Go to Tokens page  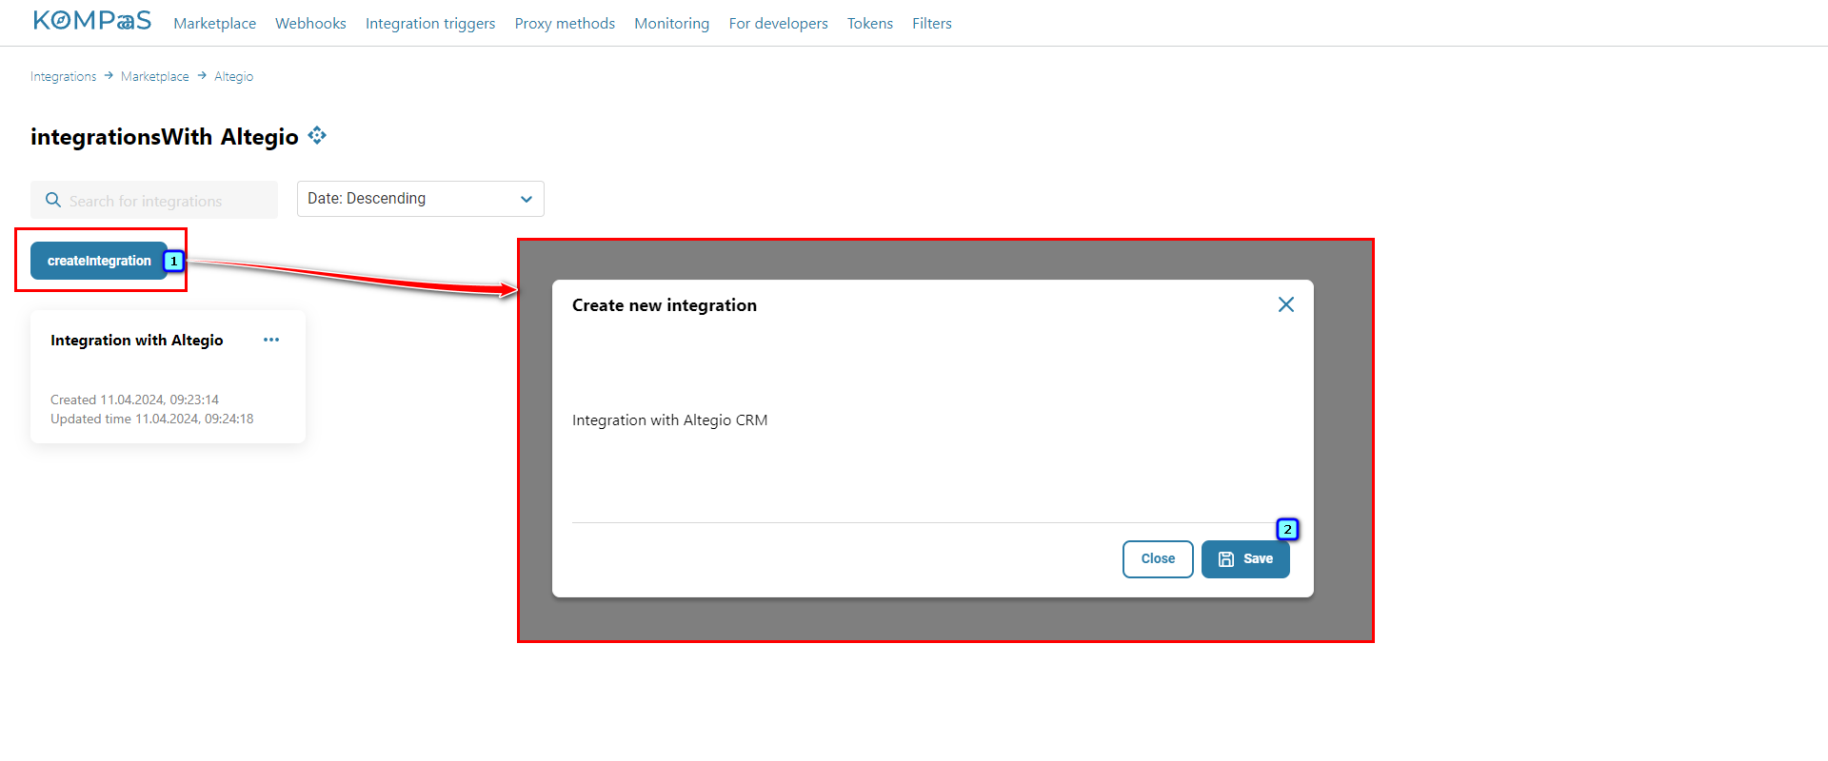[870, 24]
